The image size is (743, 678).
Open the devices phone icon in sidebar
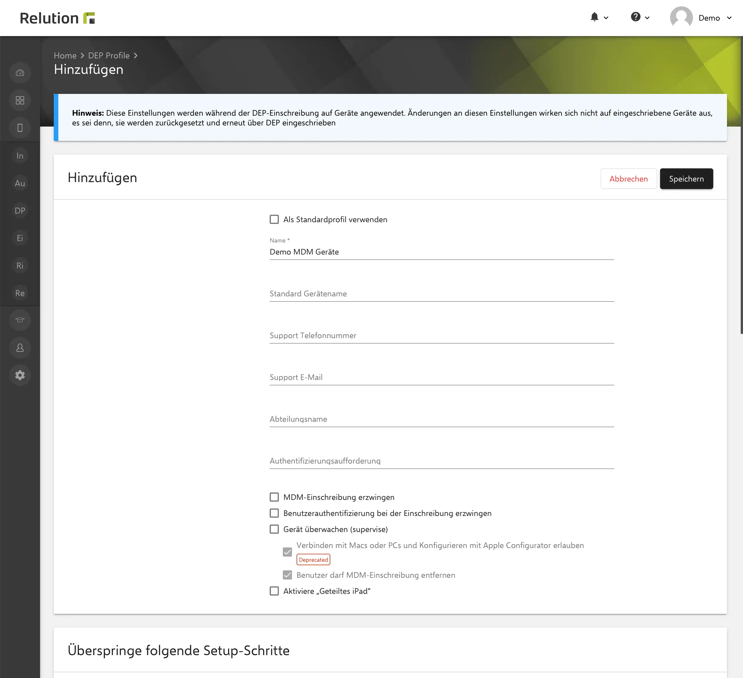click(20, 128)
